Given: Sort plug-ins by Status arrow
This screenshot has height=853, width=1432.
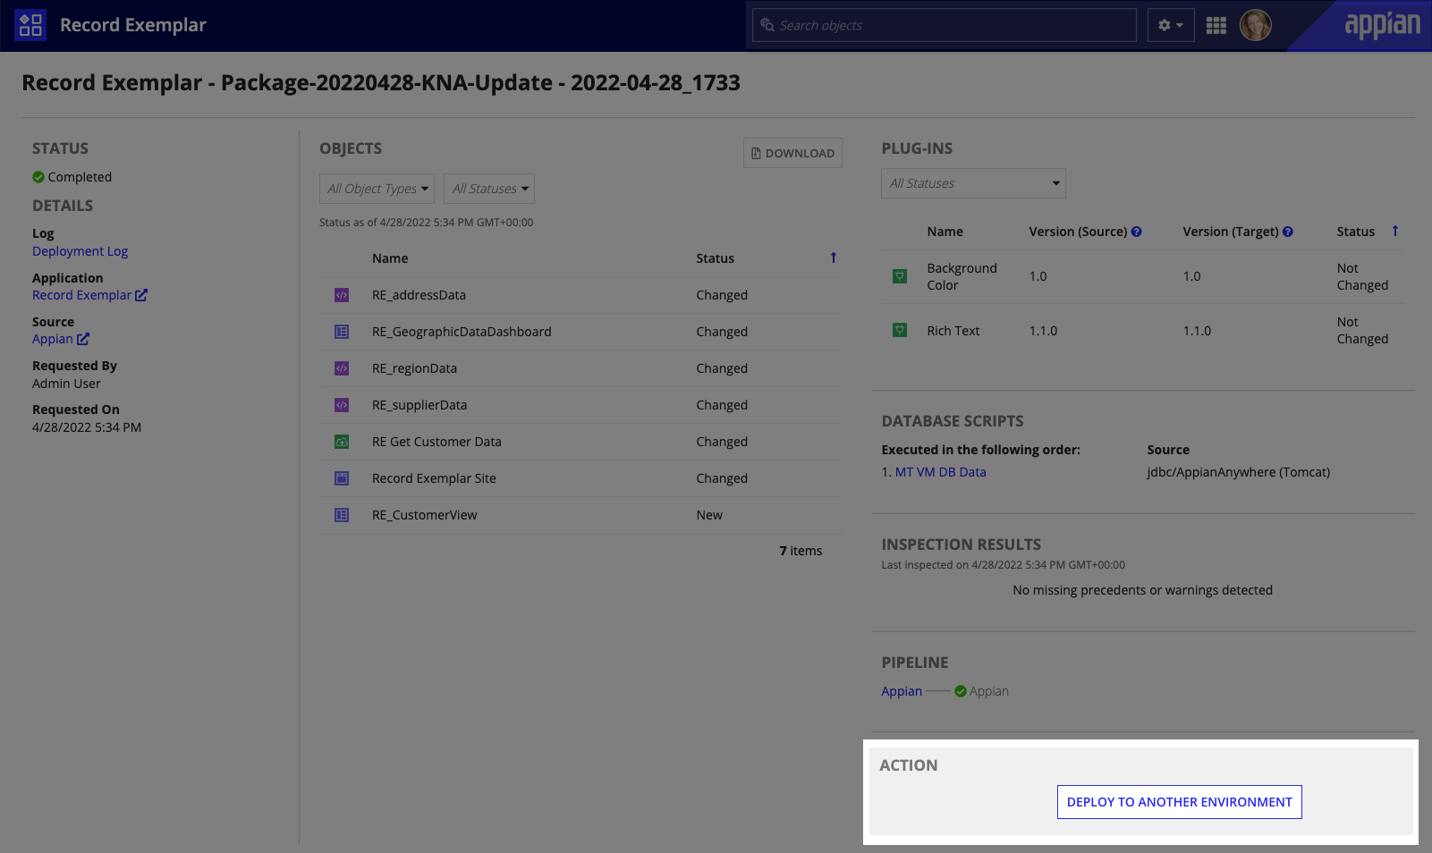Looking at the screenshot, I should [x=1395, y=231].
